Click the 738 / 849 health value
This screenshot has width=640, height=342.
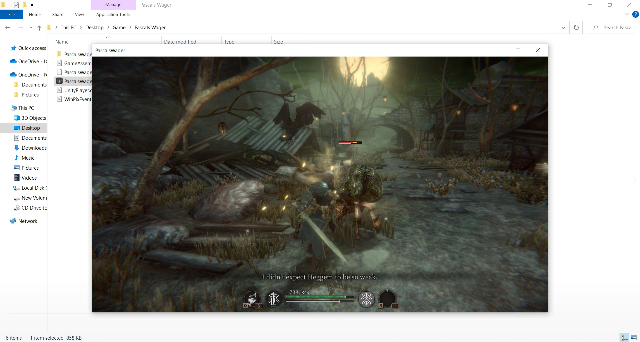(299, 292)
